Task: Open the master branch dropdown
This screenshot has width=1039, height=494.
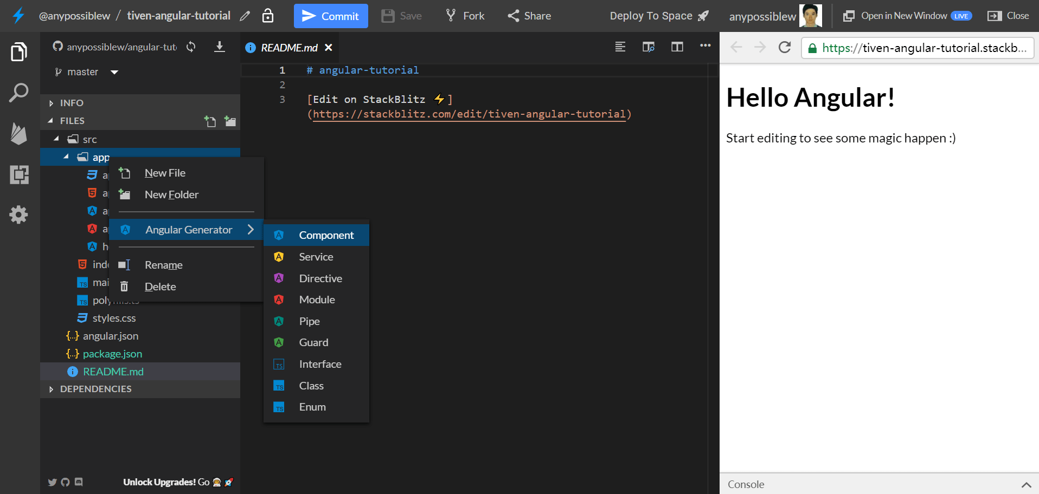Action: coord(86,72)
